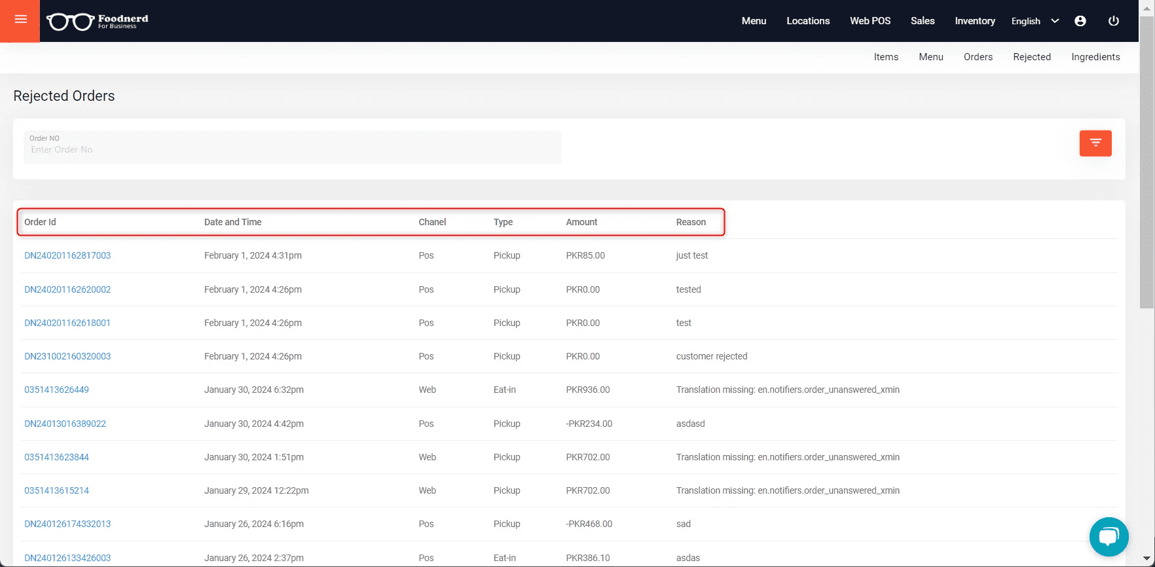Switch to the Rejected sub-tab
This screenshot has width=1155, height=567.
click(1032, 57)
